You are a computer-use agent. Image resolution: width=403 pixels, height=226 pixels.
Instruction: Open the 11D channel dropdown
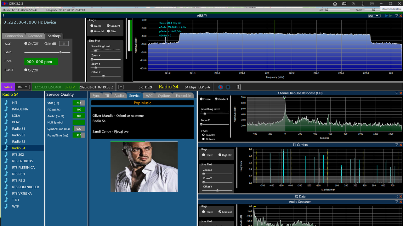coord(23,87)
